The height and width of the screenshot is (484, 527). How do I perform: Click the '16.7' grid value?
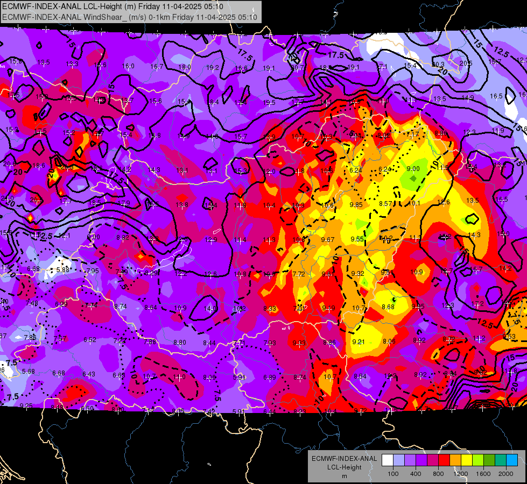157,67
